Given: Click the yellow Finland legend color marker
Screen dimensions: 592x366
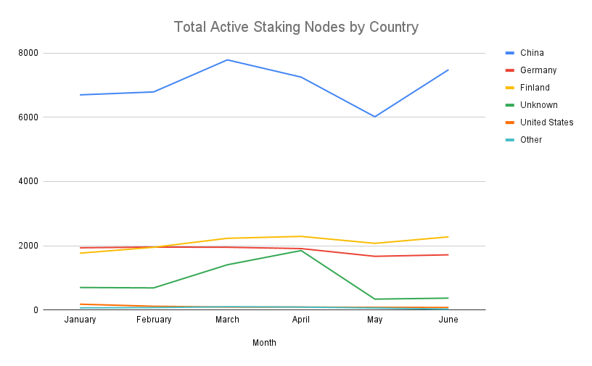Looking at the screenshot, I should point(509,88).
